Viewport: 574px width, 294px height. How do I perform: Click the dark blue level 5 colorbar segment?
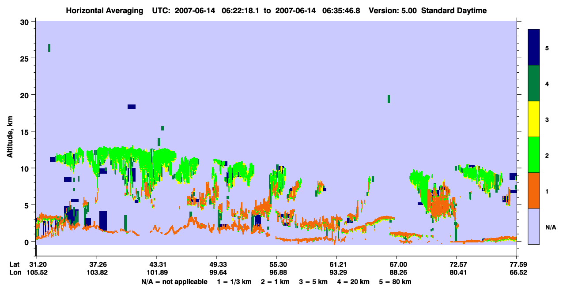pyautogui.click(x=534, y=48)
